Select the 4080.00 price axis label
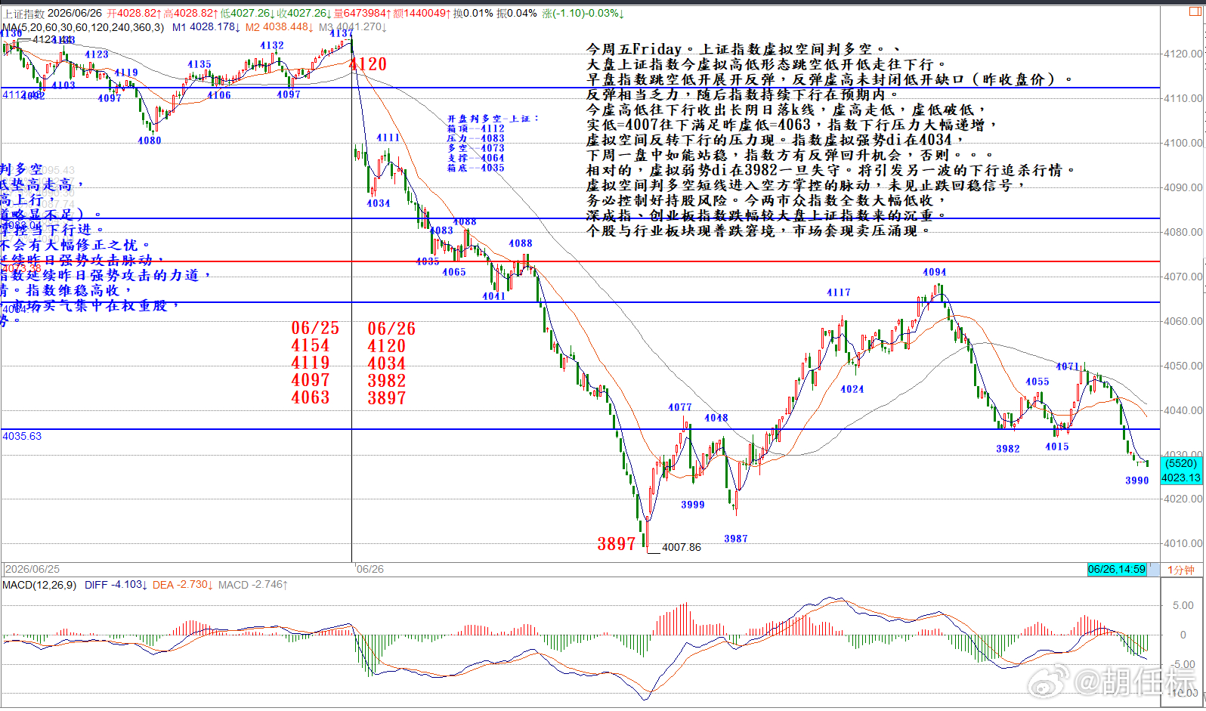The height and width of the screenshot is (711, 1206). coord(1183,232)
